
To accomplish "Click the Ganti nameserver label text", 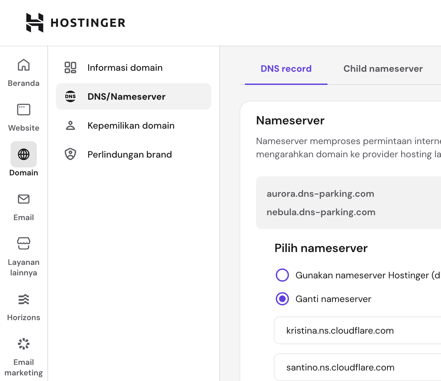I will click(x=333, y=299).
